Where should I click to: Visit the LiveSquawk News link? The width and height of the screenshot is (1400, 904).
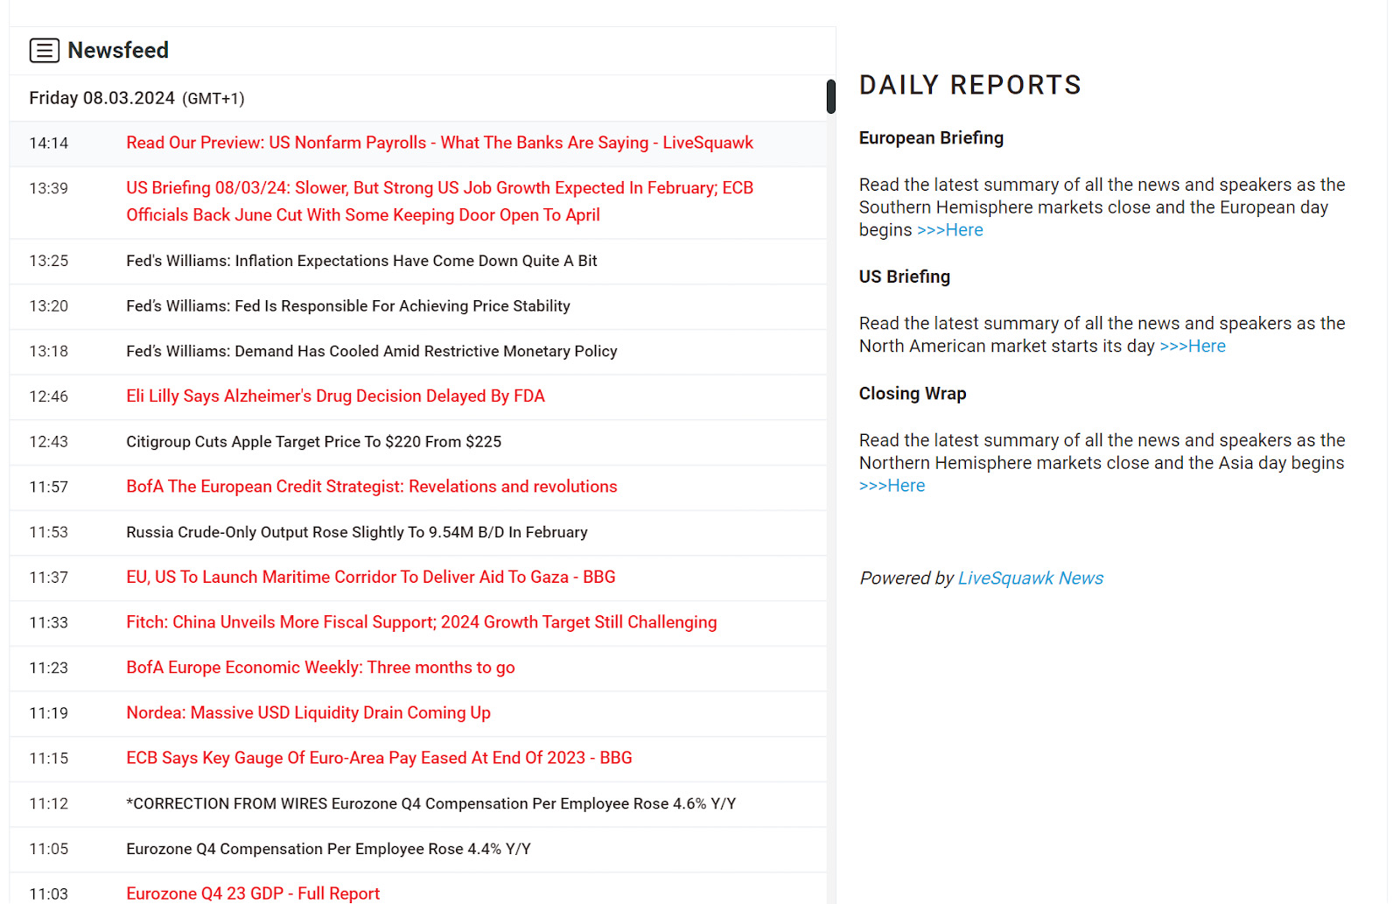click(1031, 578)
